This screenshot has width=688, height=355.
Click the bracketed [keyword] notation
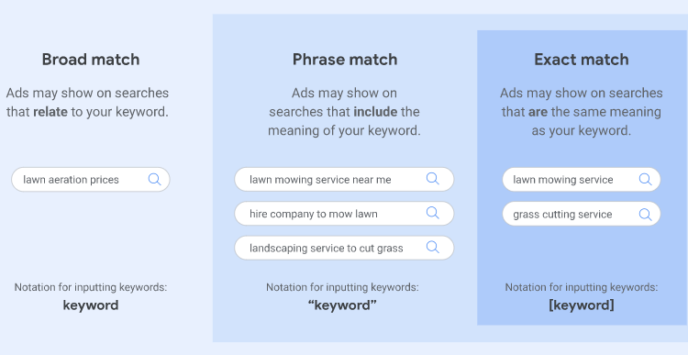pos(582,305)
